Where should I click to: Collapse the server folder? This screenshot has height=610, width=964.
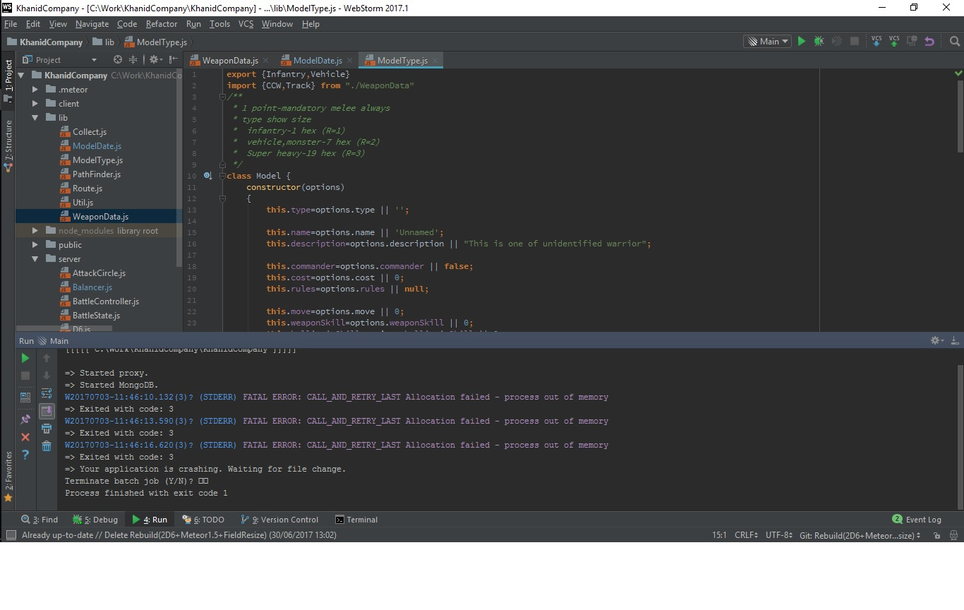pyautogui.click(x=35, y=259)
